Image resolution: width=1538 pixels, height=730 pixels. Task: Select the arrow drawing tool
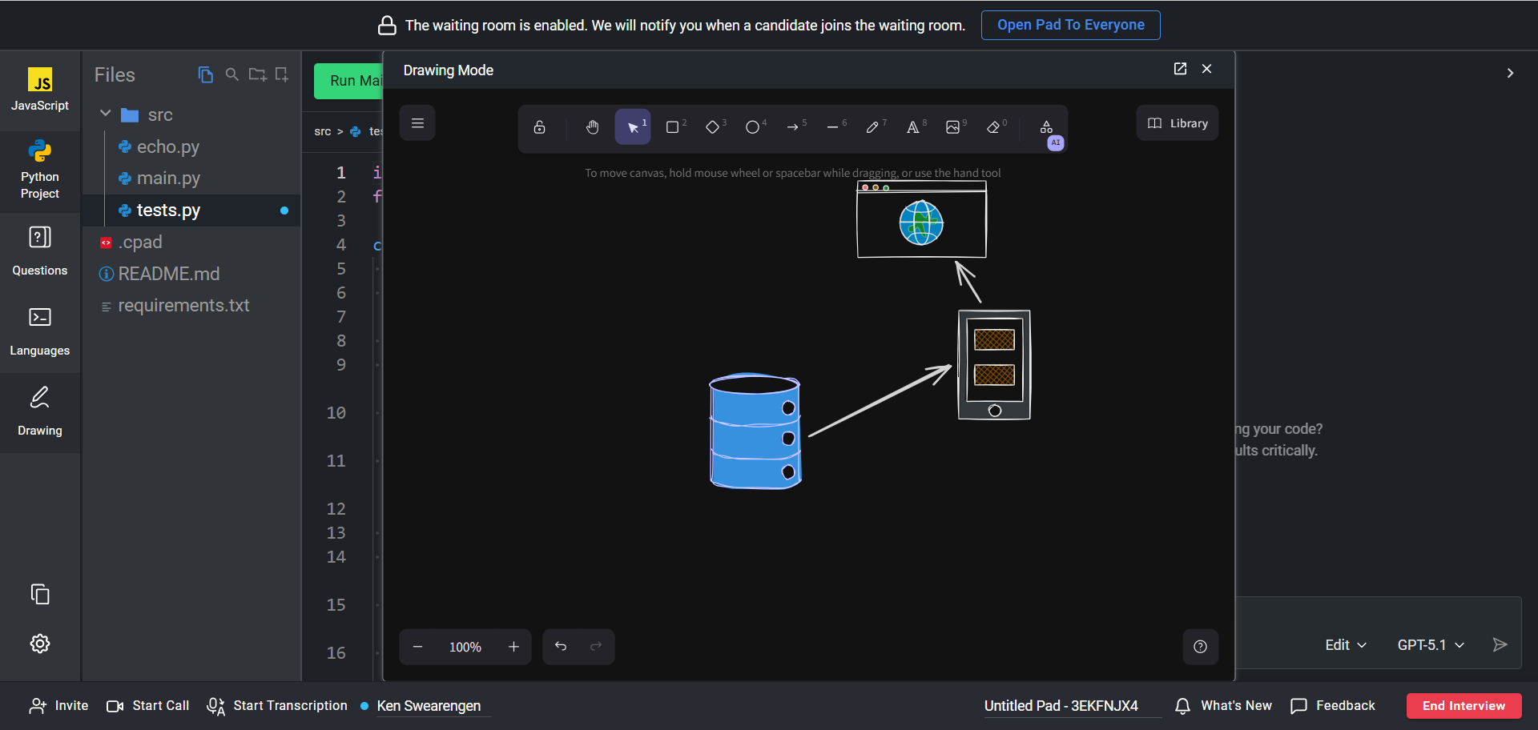(x=792, y=127)
